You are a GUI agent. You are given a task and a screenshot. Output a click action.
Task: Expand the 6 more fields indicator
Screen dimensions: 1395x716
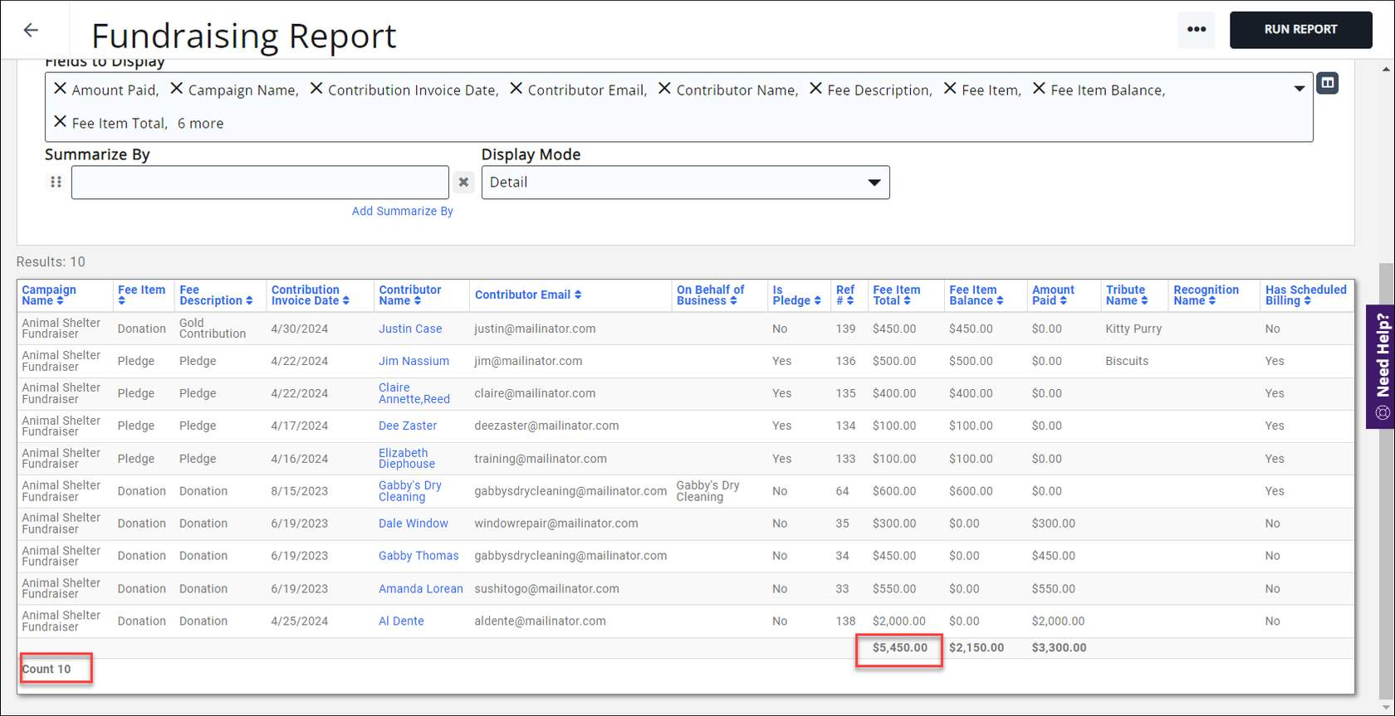(200, 124)
